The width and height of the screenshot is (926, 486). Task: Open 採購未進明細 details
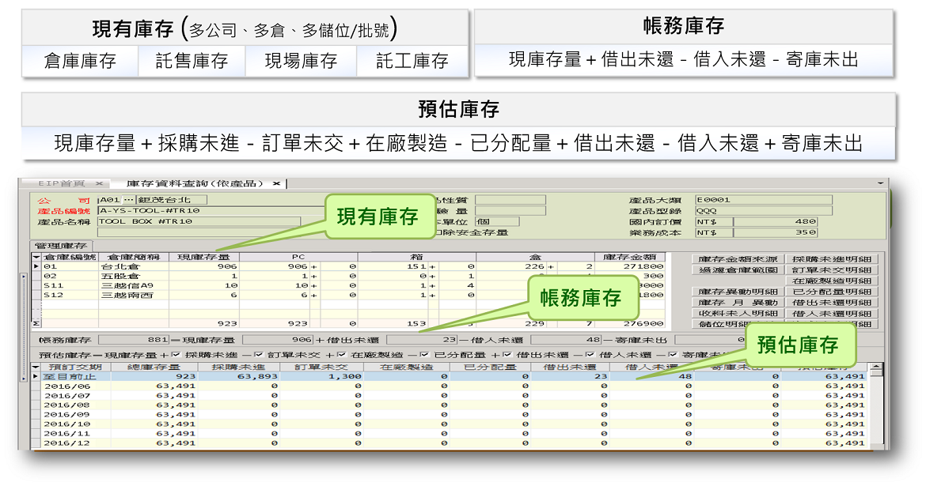[831, 259]
